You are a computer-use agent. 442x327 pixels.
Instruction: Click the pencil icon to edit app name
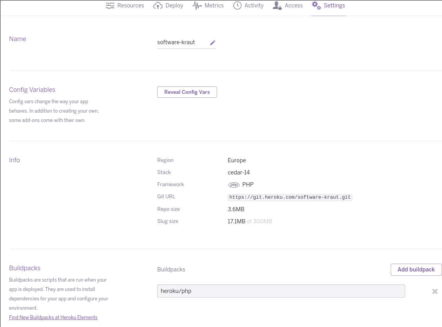(212, 43)
